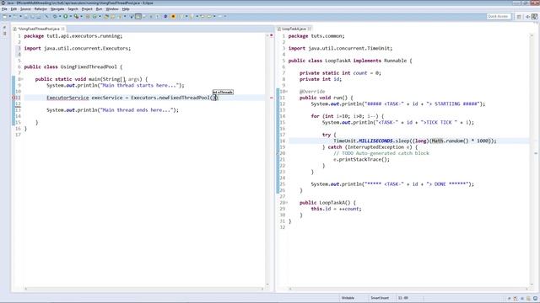Open the Search menu
Viewport: 540px width, 303px height.
73,9
